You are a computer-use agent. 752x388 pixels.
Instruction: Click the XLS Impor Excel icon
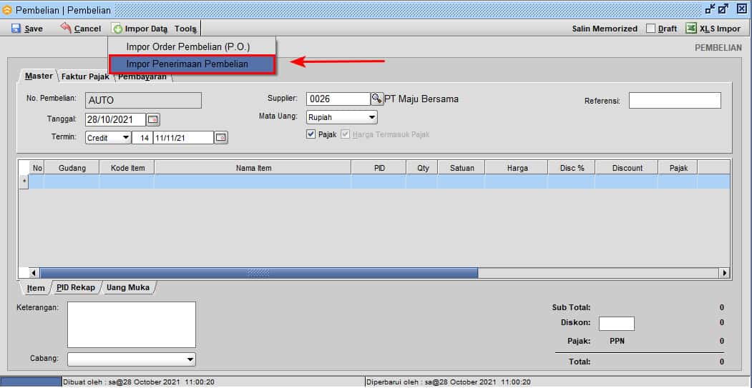(x=691, y=29)
